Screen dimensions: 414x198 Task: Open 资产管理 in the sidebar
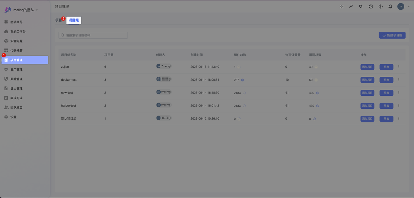coord(16,69)
